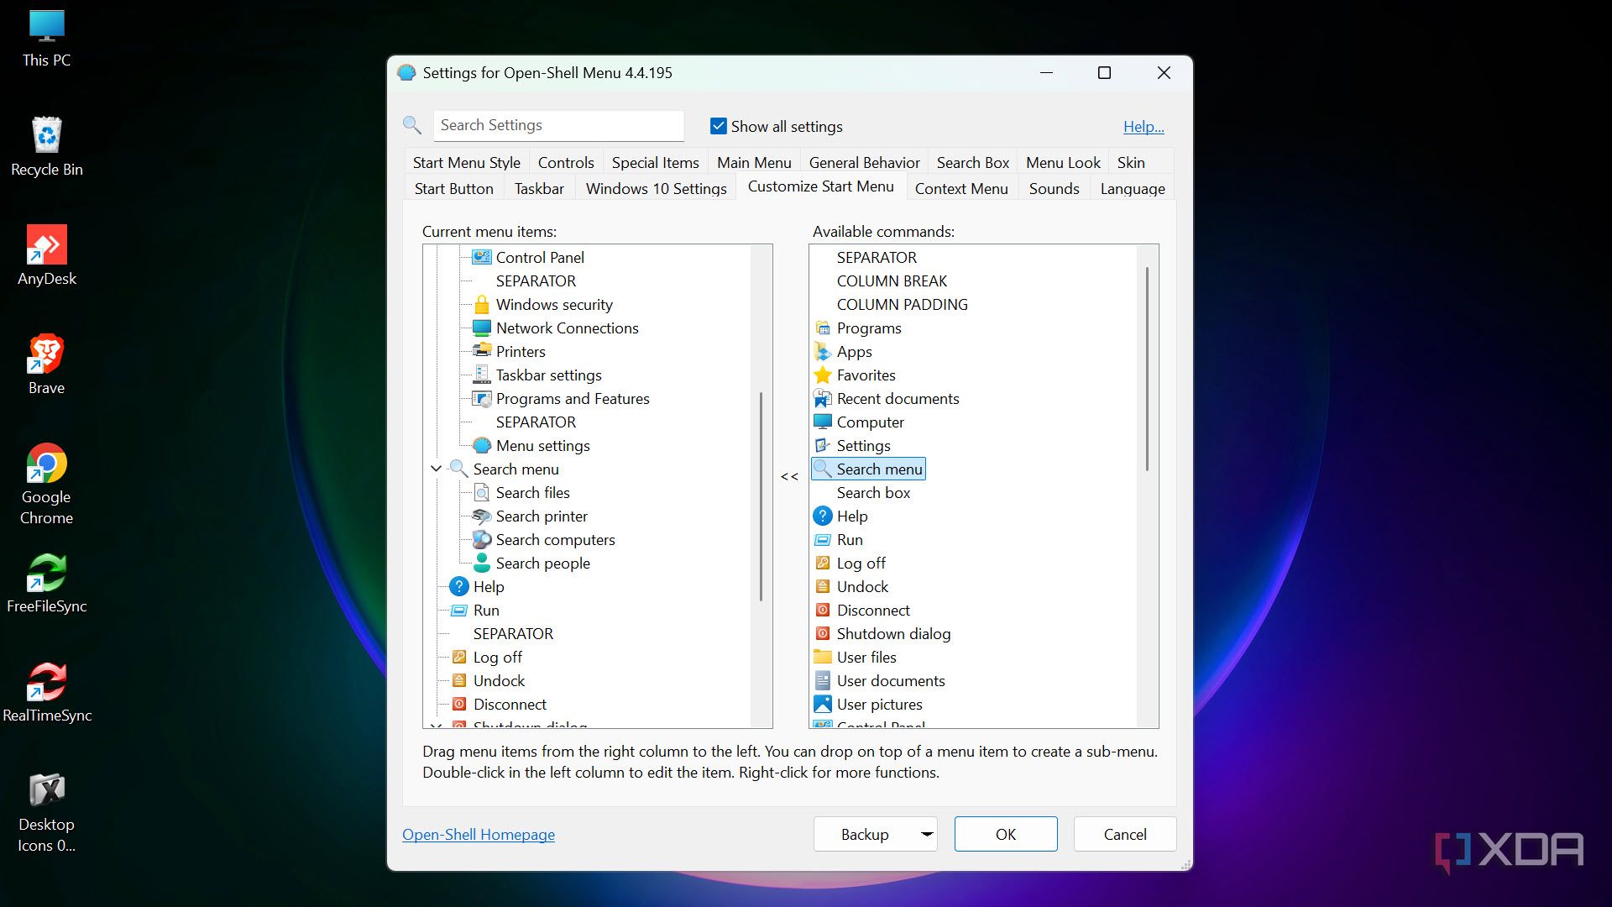Click the User pictures icon in available commands
Screen dimensions: 1612x907
(x=823, y=704)
